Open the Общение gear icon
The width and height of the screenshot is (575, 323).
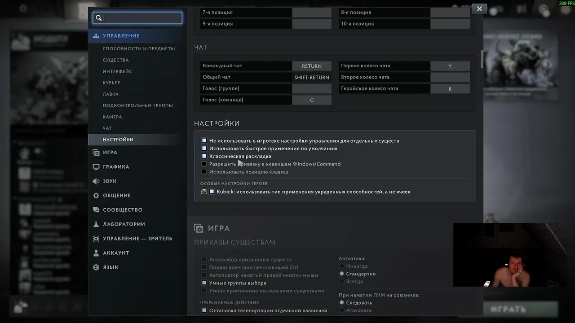pyautogui.click(x=96, y=196)
